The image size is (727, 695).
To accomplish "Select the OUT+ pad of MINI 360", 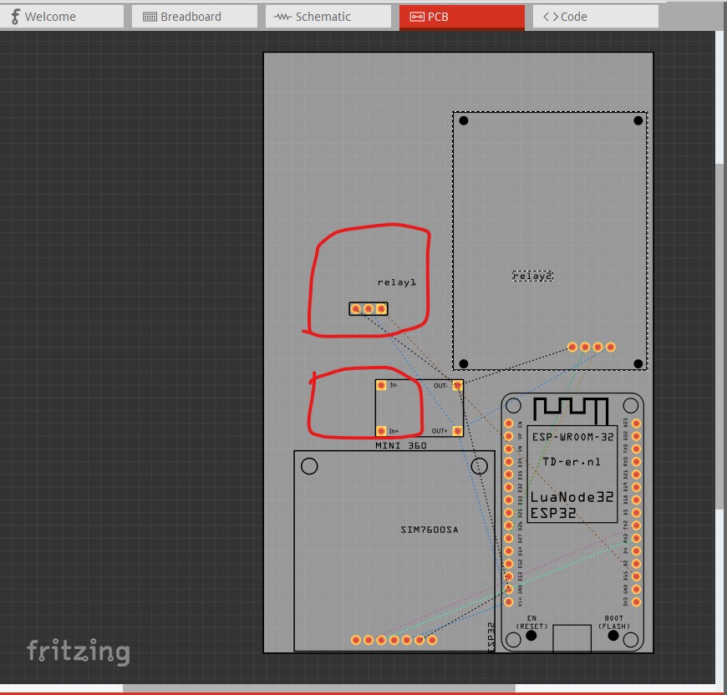I will pos(458,431).
